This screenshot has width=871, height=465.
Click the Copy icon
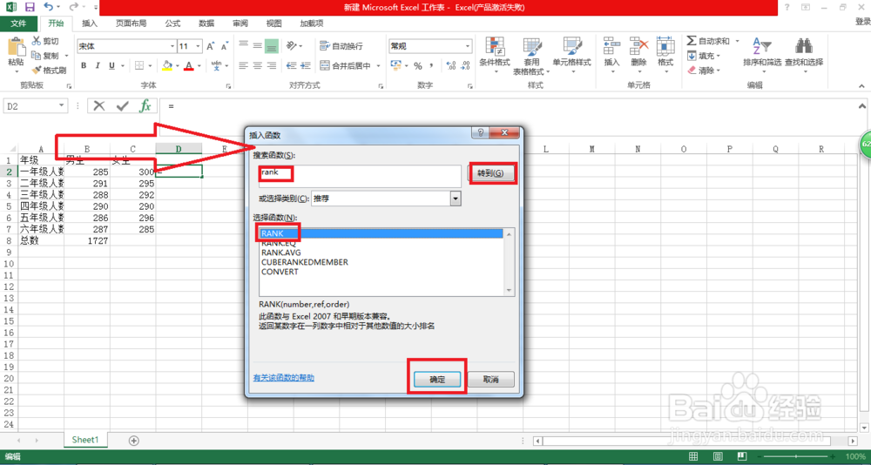[37, 56]
